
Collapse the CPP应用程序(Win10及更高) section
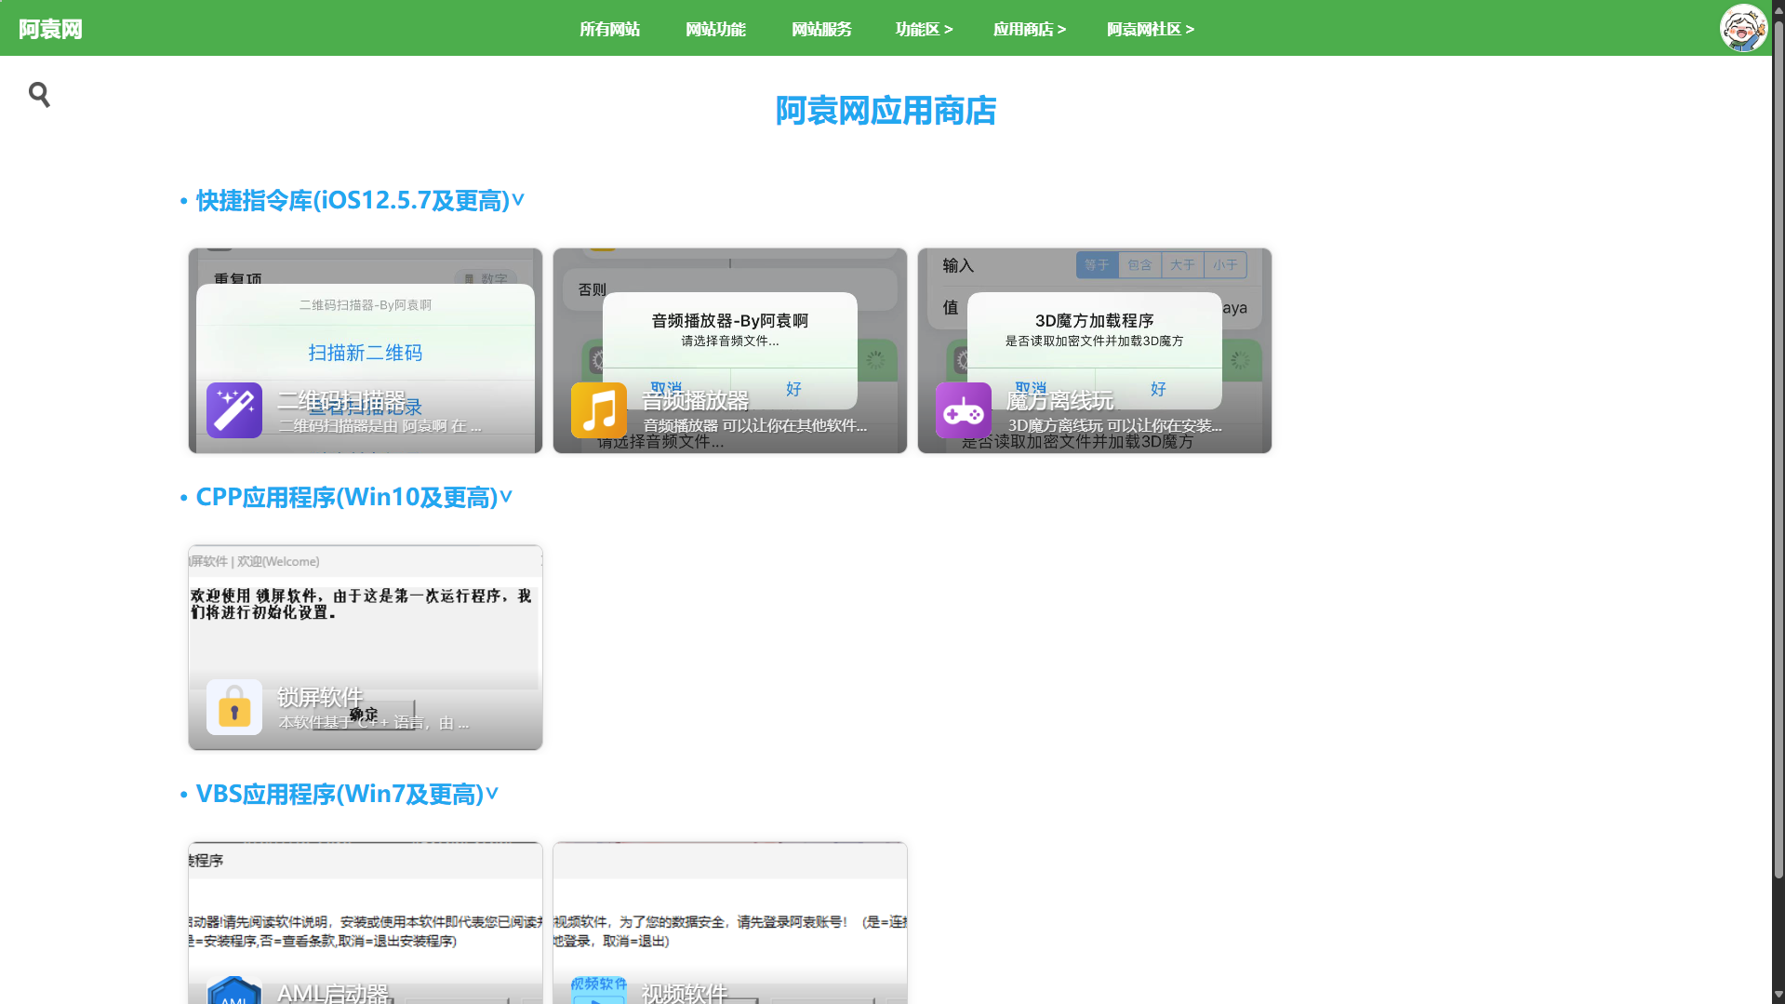[x=354, y=497]
